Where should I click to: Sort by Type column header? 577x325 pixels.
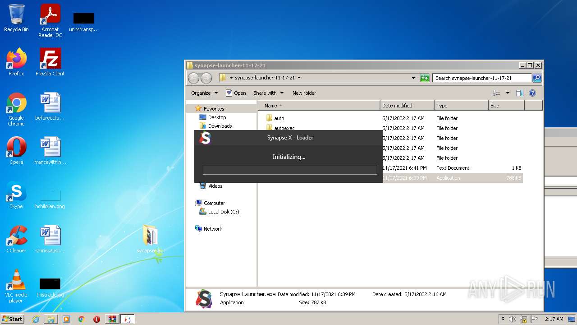461,106
